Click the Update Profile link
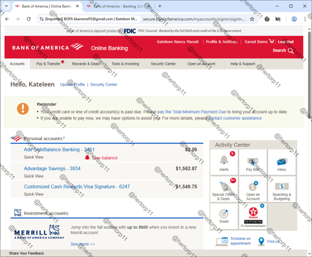 73,85
